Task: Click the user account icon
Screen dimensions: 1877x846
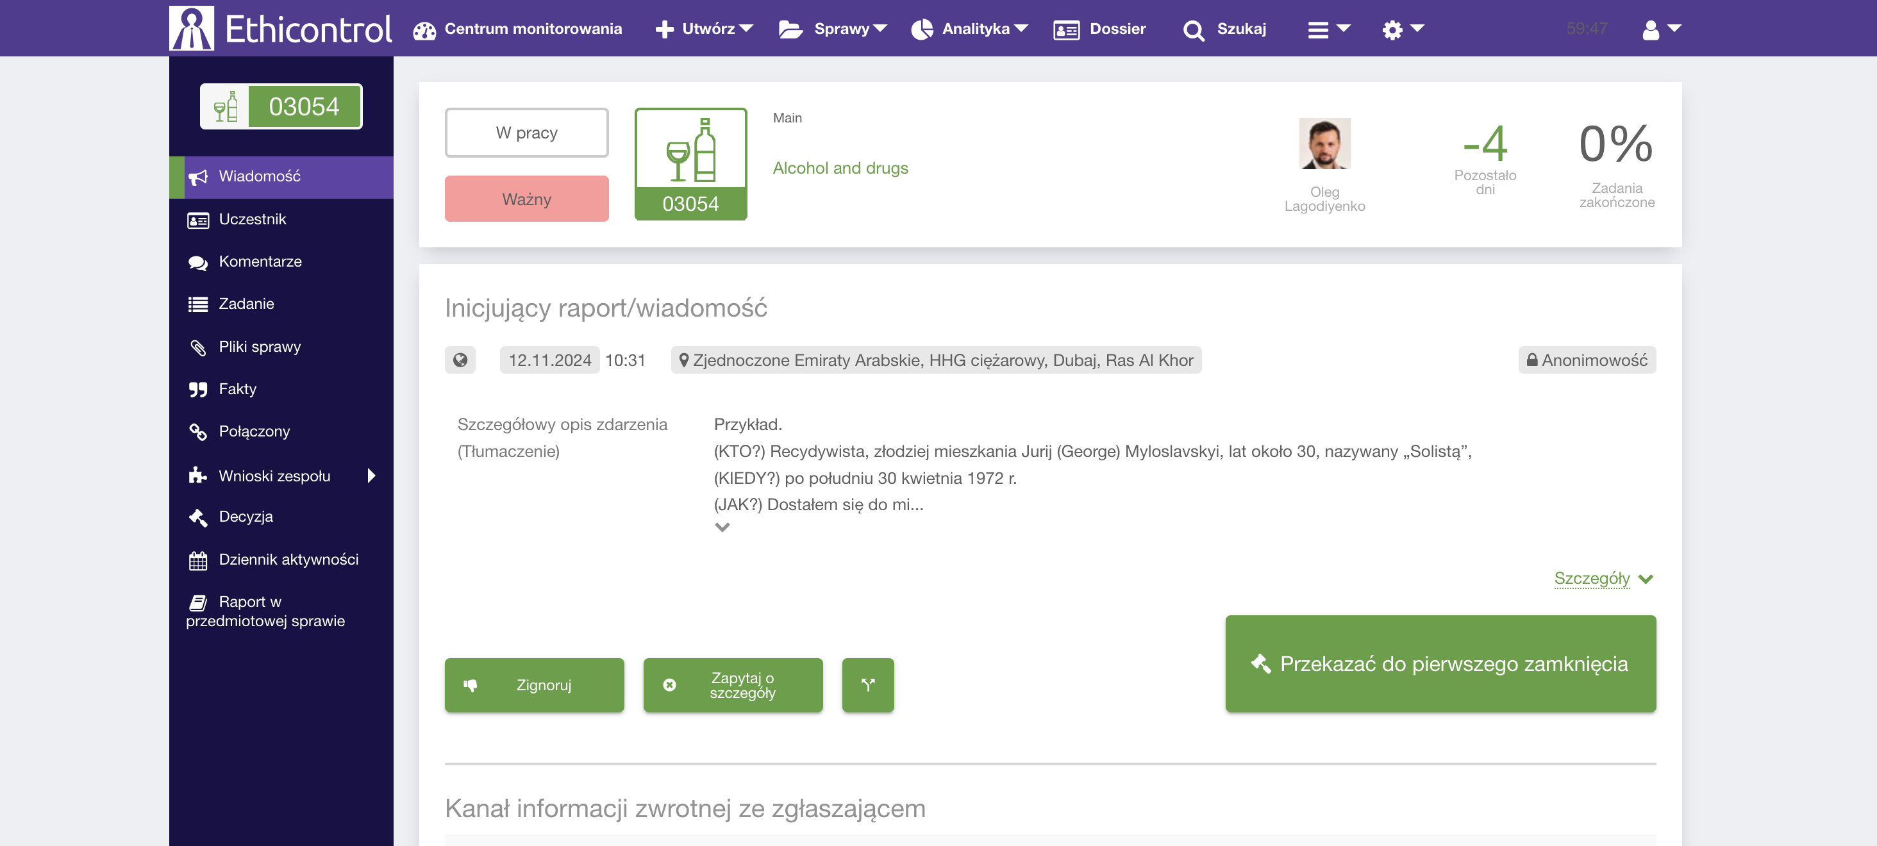Action: click(1660, 29)
